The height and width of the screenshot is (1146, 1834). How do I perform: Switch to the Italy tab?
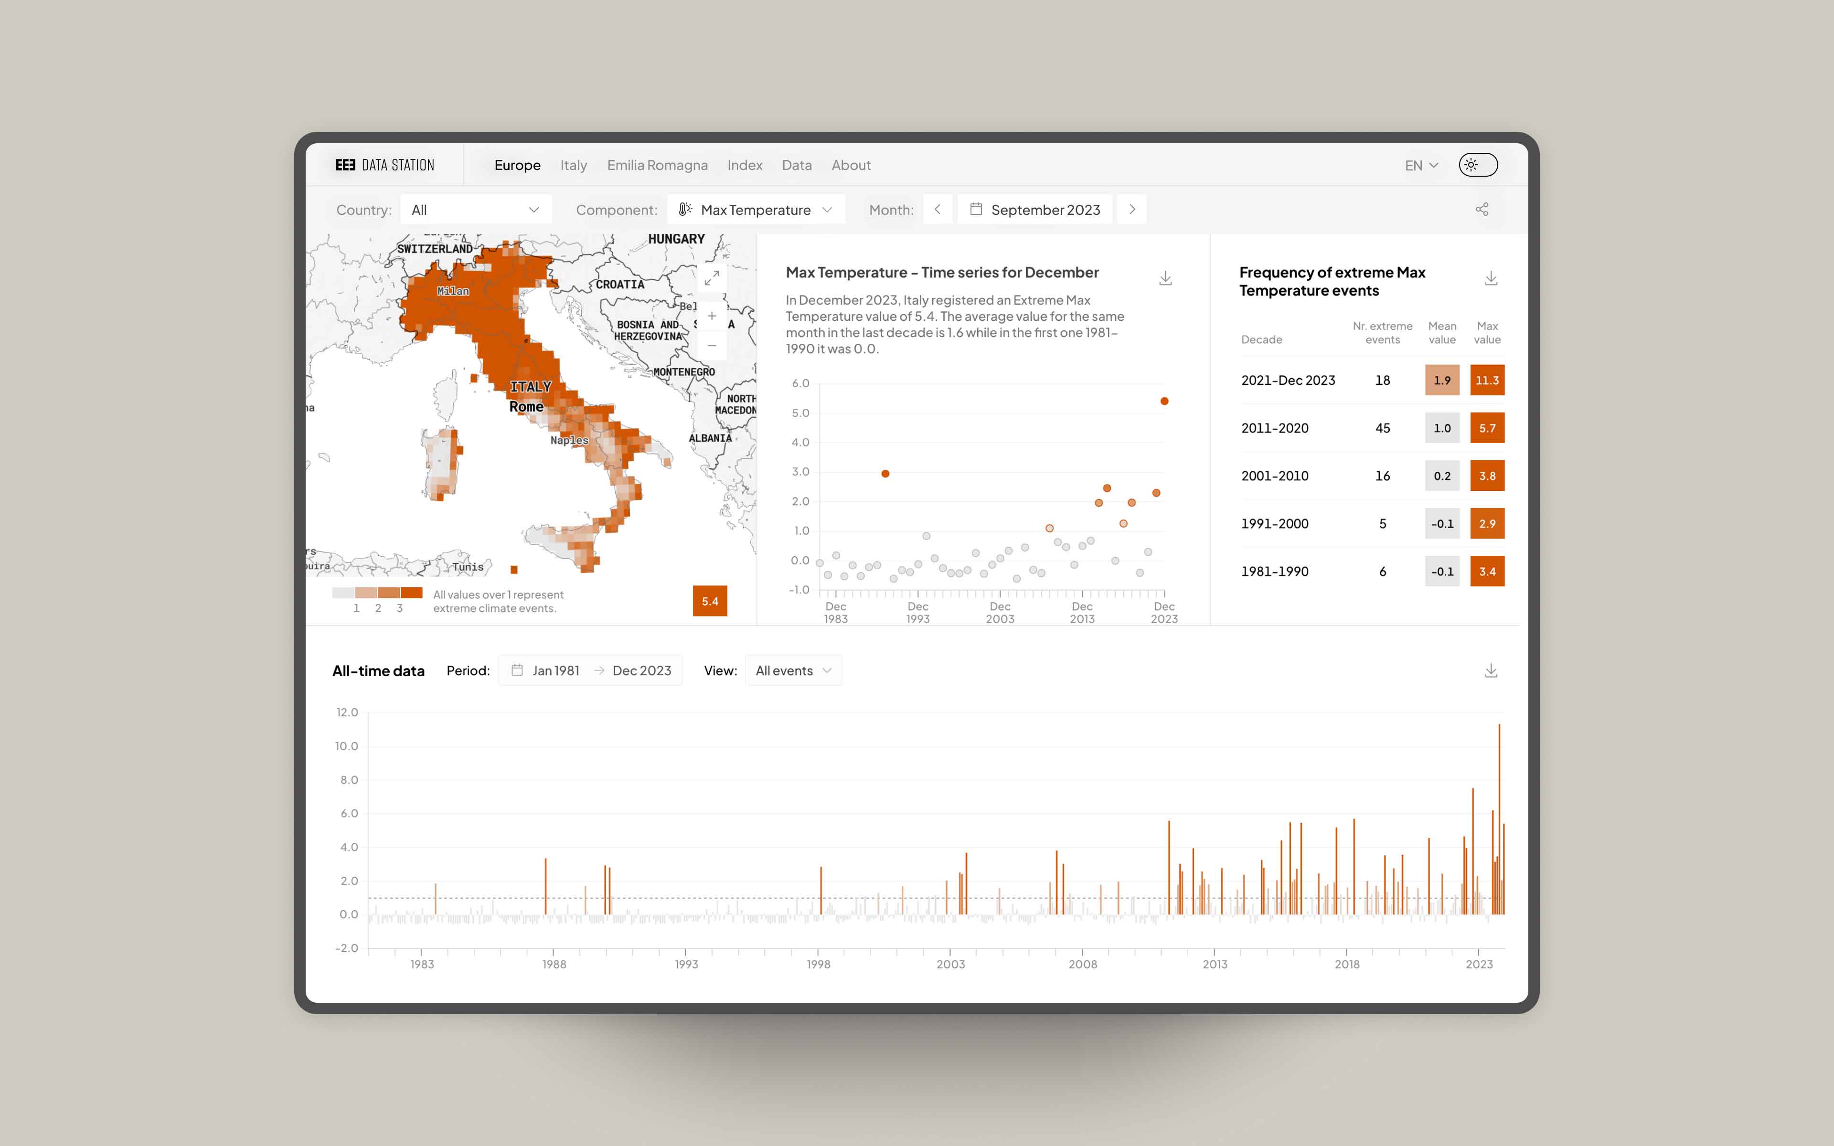click(573, 164)
